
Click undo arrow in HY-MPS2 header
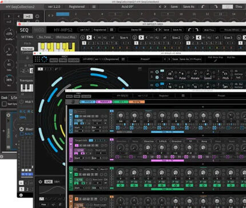click(190, 30)
